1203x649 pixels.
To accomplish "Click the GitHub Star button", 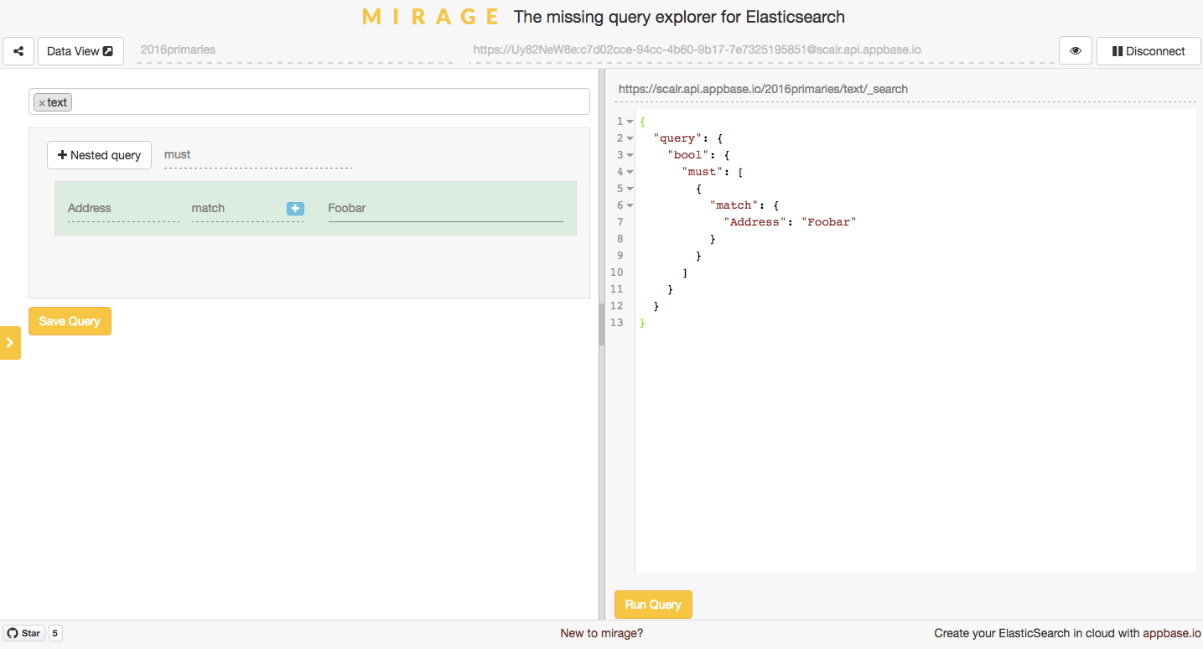I will click(x=23, y=633).
